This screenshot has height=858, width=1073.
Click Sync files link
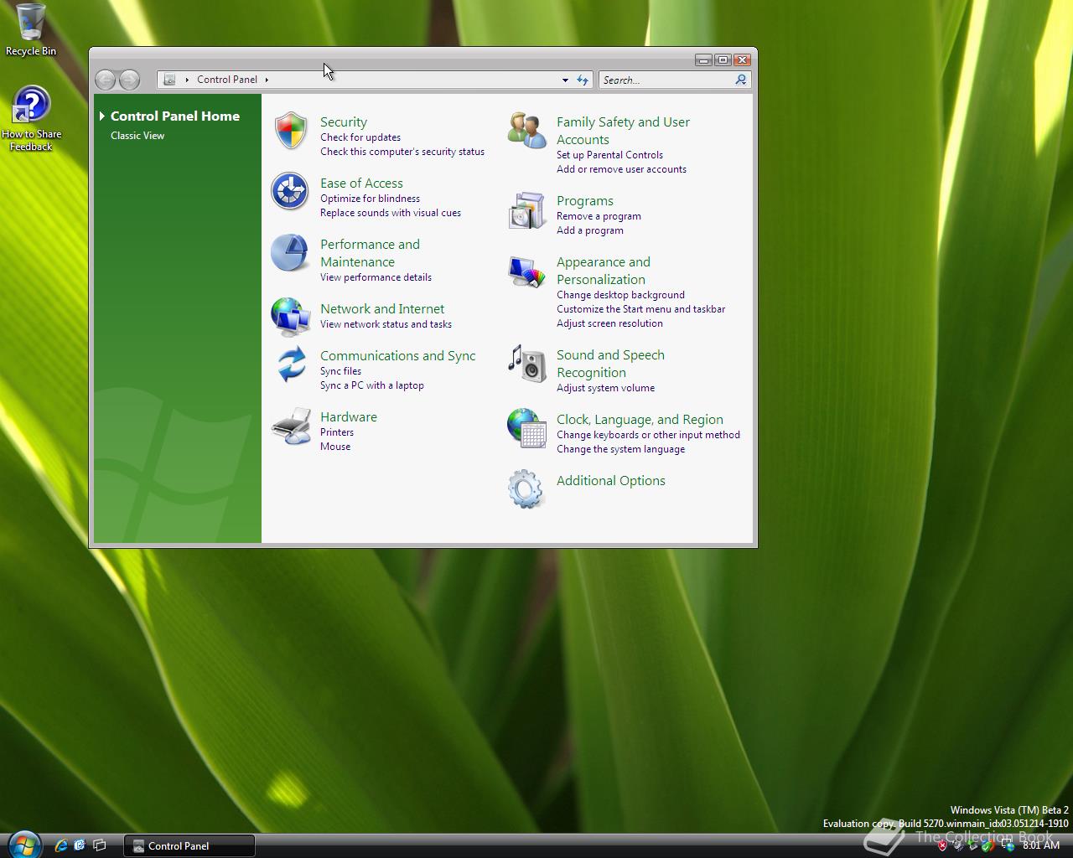click(340, 371)
